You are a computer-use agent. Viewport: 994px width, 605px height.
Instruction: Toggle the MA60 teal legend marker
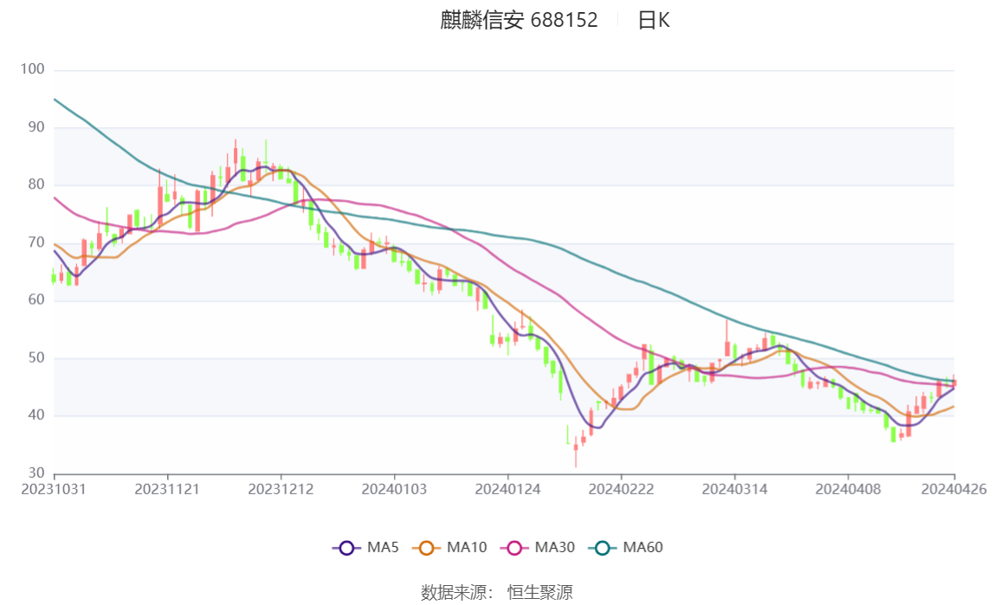coord(603,548)
